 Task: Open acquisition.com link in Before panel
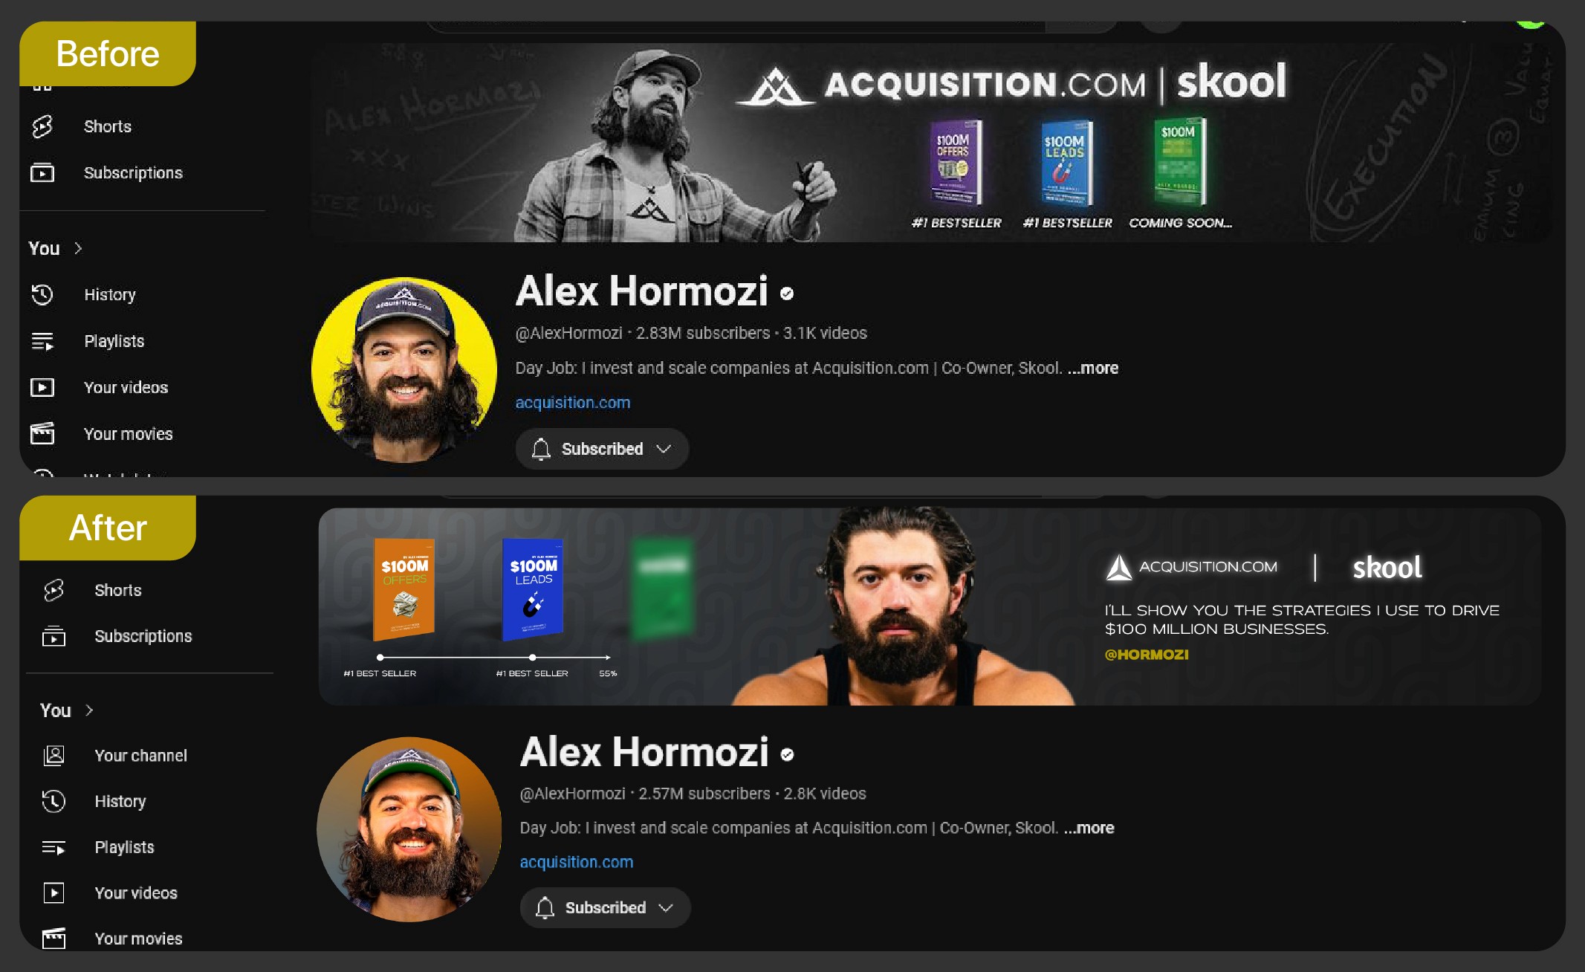point(573,402)
